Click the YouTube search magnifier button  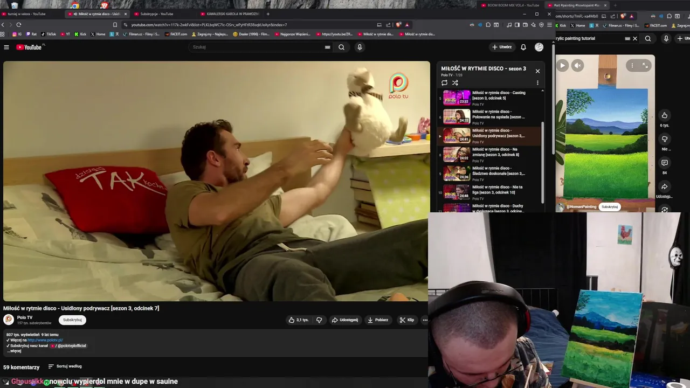tap(341, 47)
